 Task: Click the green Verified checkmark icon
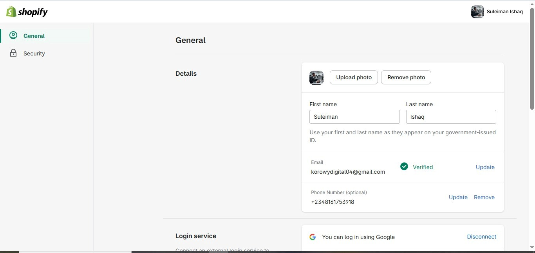point(404,167)
